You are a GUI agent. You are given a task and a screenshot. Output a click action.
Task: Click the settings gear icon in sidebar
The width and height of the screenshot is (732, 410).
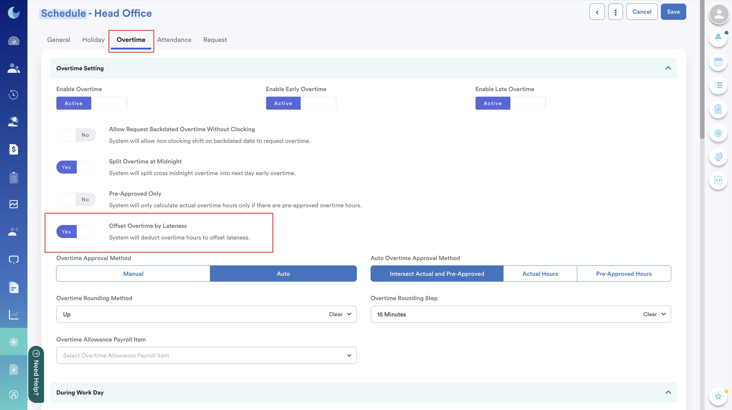coord(14,342)
